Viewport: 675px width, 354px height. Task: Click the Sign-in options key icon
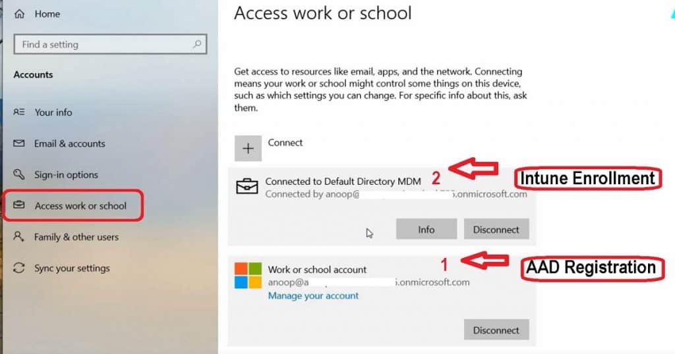tap(19, 174)
